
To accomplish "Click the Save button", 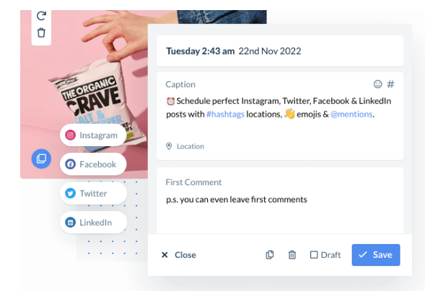I will click(376, 255).
